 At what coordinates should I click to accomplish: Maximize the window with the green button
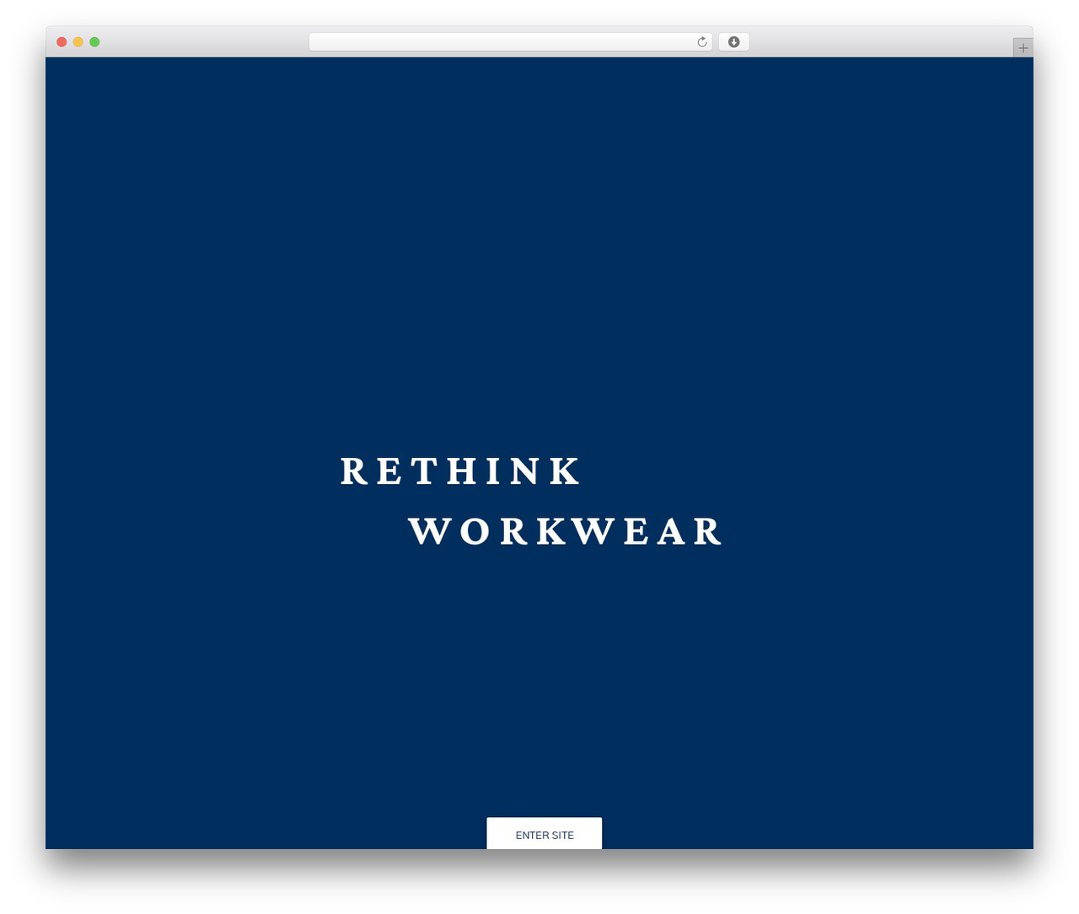click(x=94, y=42)
